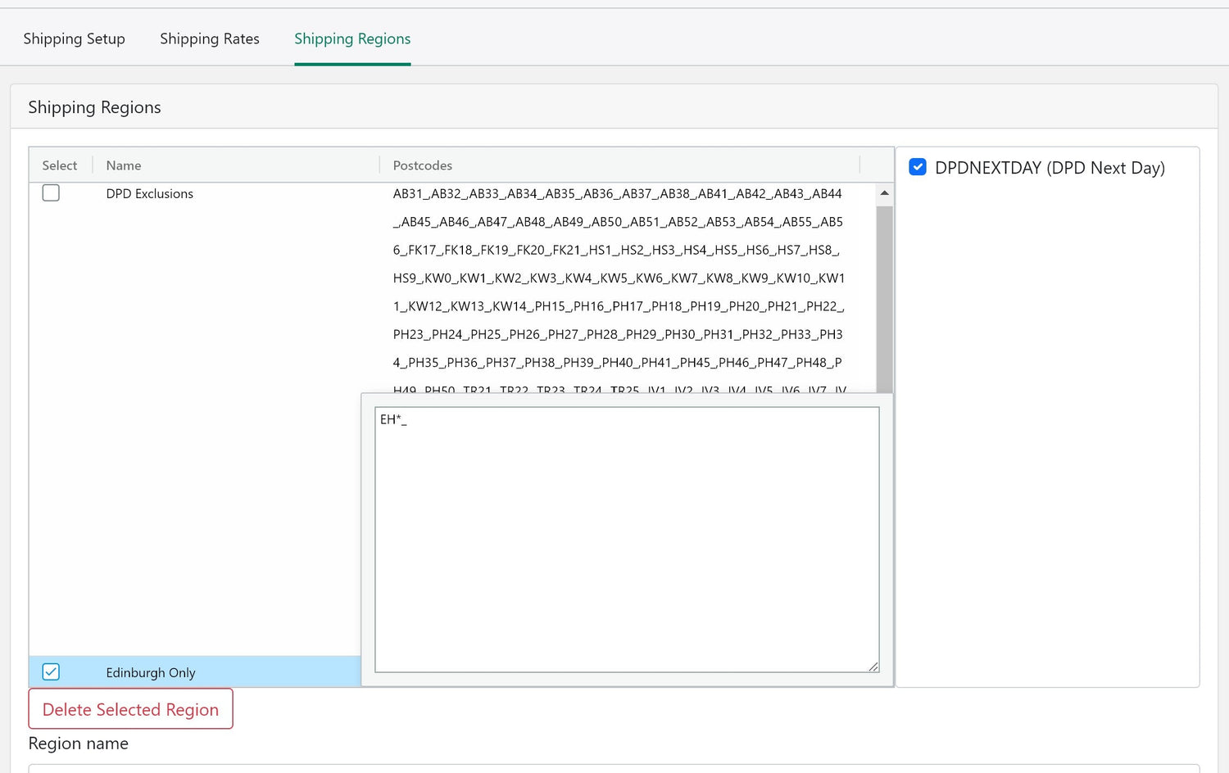1229x773 pixels.
Task: Select the DPD Exclusions name cell
Action: point(150,194)
